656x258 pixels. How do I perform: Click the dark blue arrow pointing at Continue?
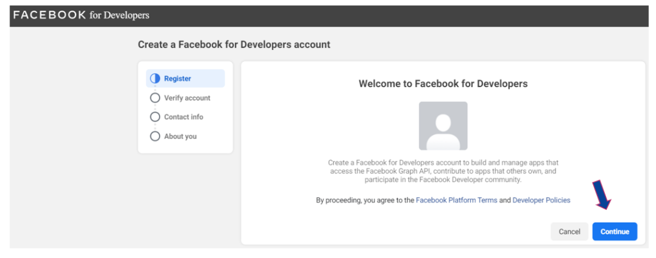(x=602, y=195)
